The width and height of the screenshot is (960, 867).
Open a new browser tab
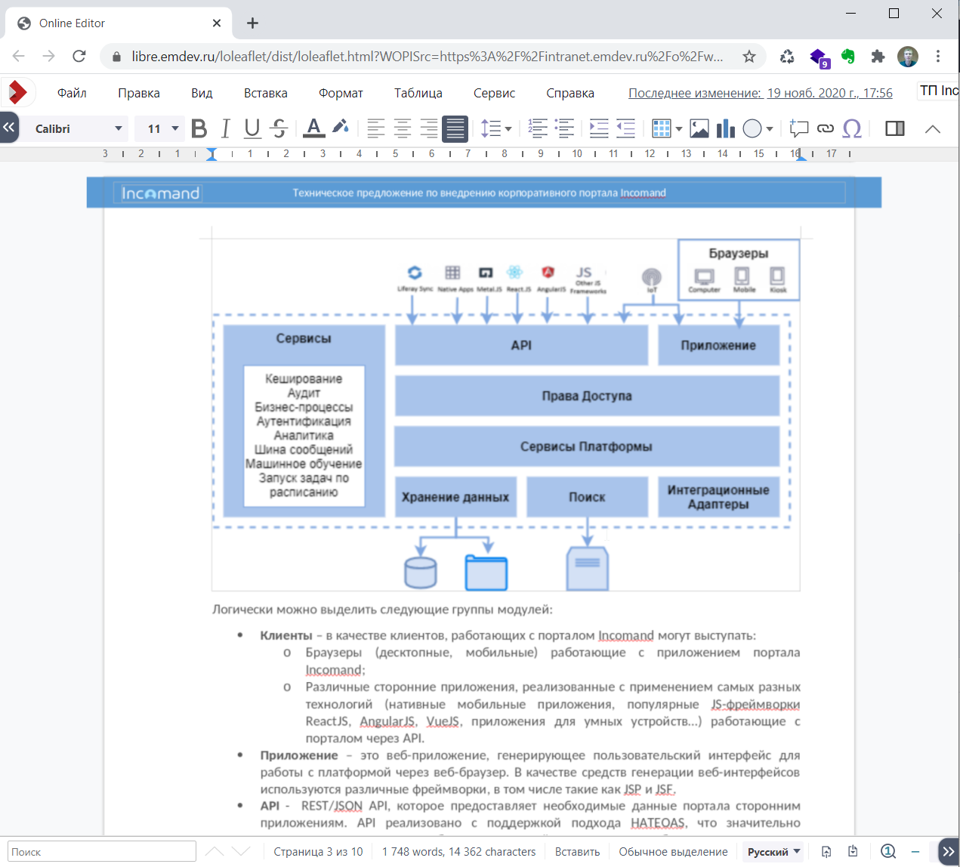click(x=252, y=23)
